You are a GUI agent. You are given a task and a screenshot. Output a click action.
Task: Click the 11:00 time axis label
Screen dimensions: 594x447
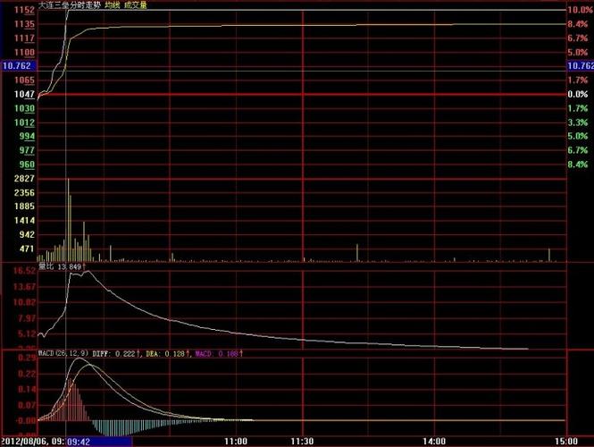click(x=236, y=442)
